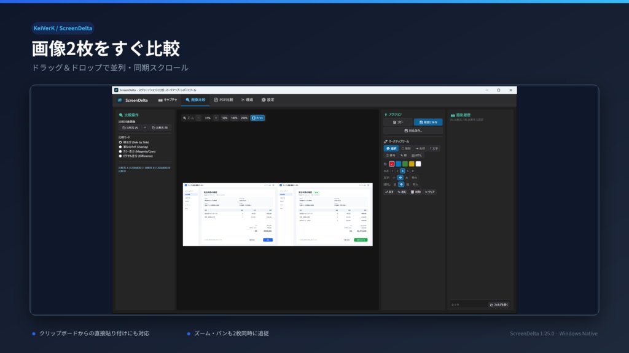The image size is (629, 353).
Task: Select the 文字 (Text) markup tool
Action: (434, 148)
